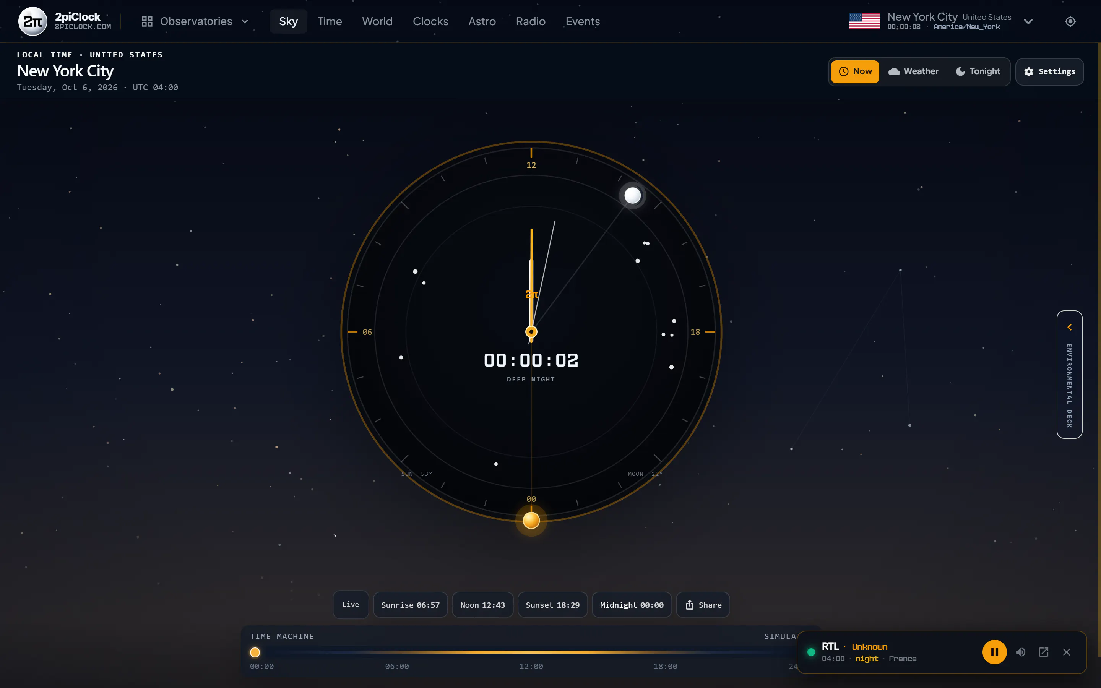The image size is (1101, 688).
Task: Click the 12 hour label on dial
Action: coord(531,165)
